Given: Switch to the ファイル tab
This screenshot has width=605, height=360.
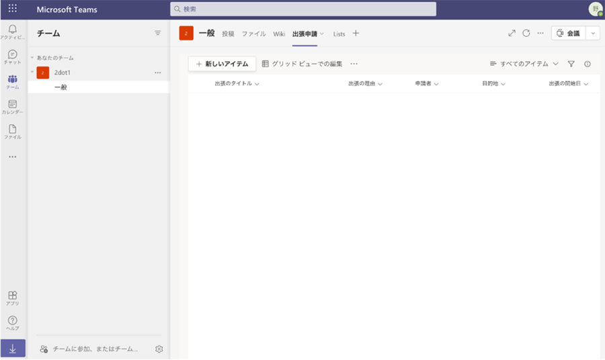Looking at the screenshot, I should (x=253, y=34).
